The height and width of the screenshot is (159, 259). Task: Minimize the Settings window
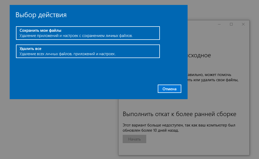[219, 24]
